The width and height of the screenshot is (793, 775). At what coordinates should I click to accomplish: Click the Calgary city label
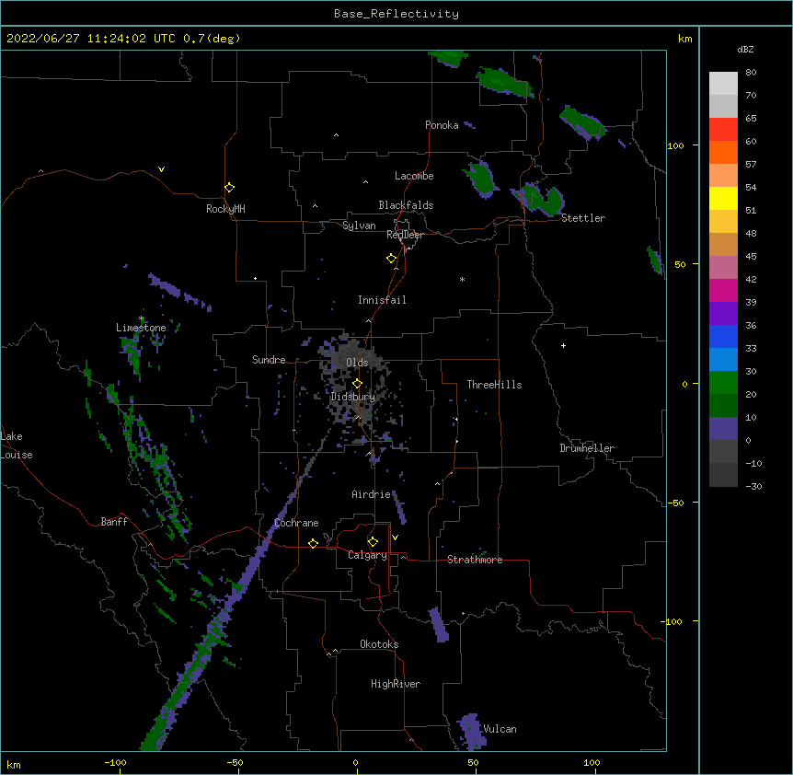(x=367, y=555)
